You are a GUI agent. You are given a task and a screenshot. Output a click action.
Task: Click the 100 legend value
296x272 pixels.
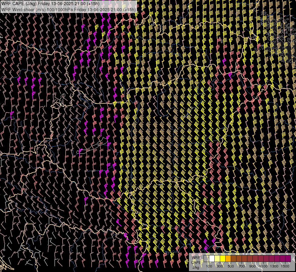click(209, 266)
